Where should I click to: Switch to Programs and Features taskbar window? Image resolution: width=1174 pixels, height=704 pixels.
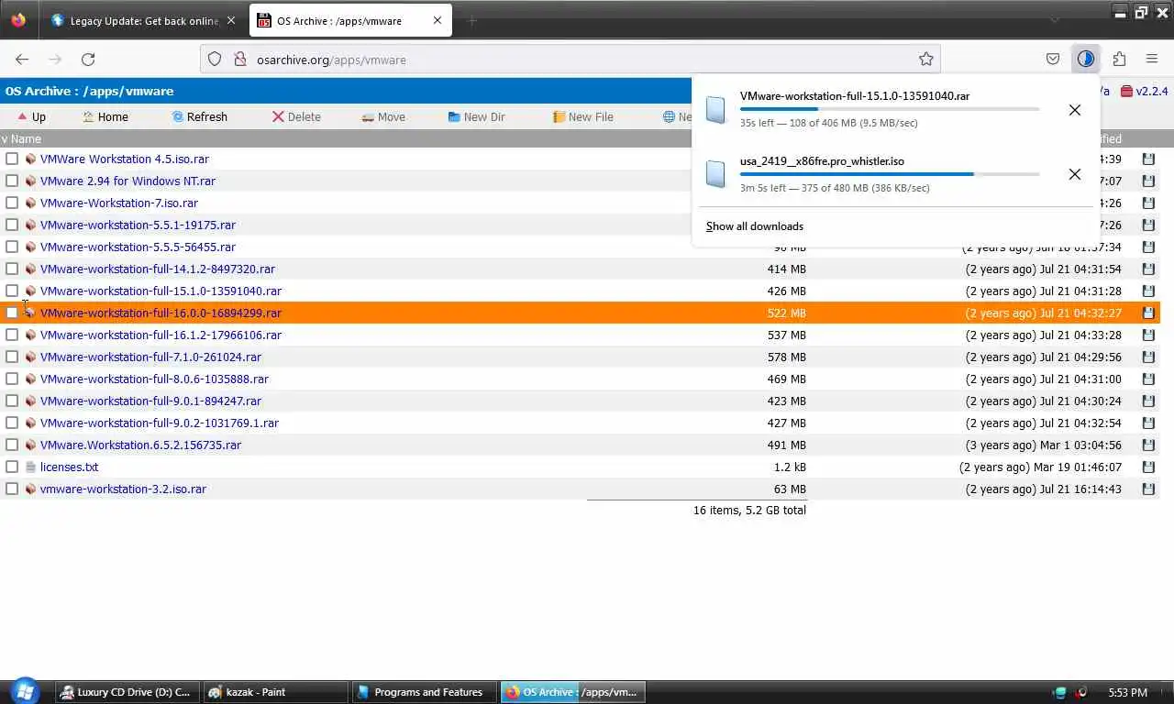tap(423, 692)
